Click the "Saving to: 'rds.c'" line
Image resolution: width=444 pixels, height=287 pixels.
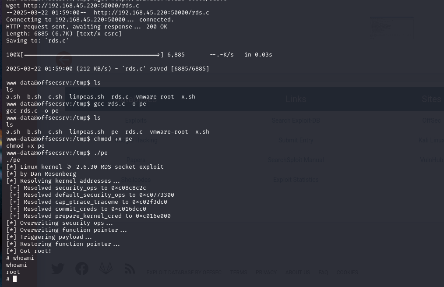point(37,40)
